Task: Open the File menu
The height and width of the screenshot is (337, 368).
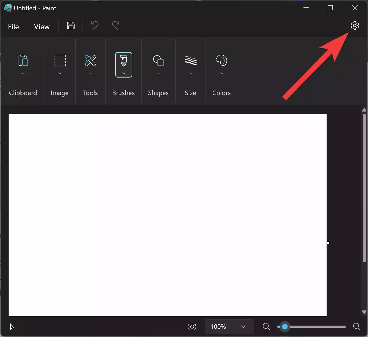Action: tap(14, 27)
